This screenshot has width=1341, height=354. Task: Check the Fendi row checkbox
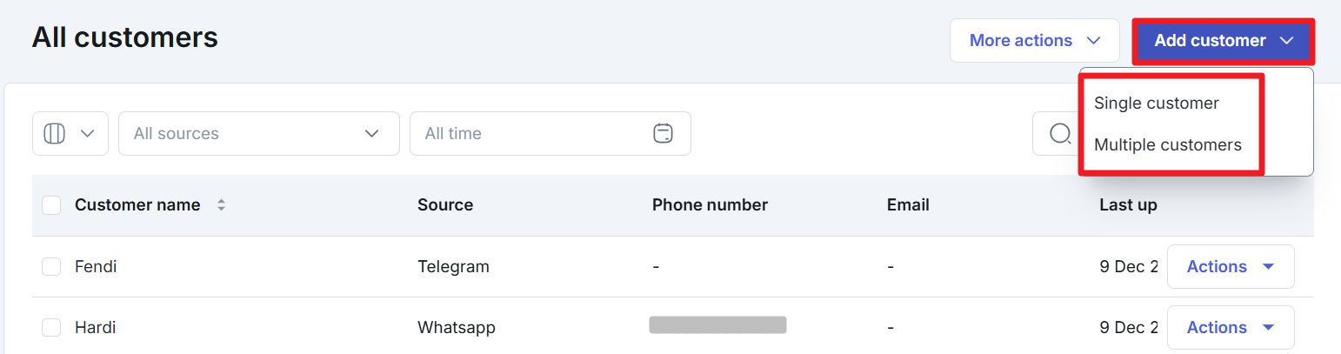click(x=51, y=267)
